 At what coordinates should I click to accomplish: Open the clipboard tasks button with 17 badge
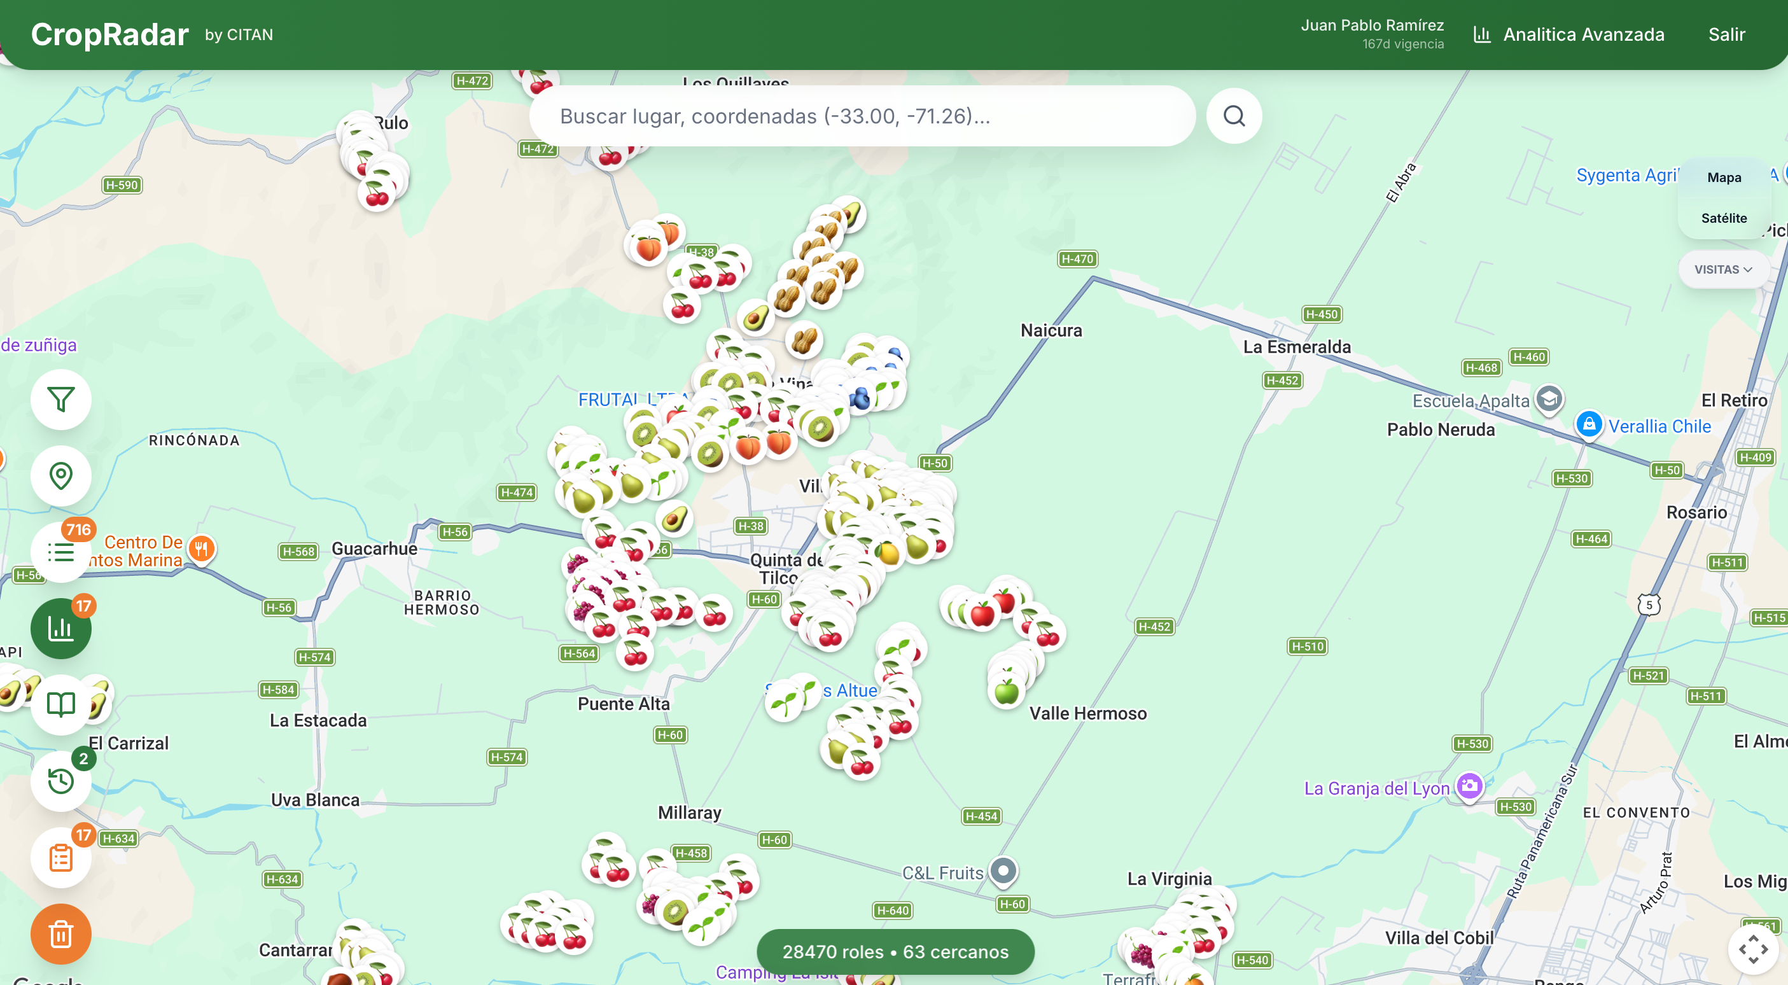[61, 857]
